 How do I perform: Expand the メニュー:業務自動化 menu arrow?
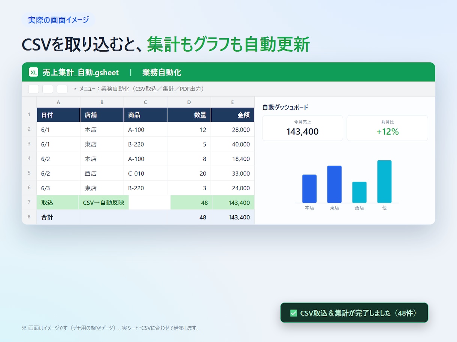coord(76,89)
